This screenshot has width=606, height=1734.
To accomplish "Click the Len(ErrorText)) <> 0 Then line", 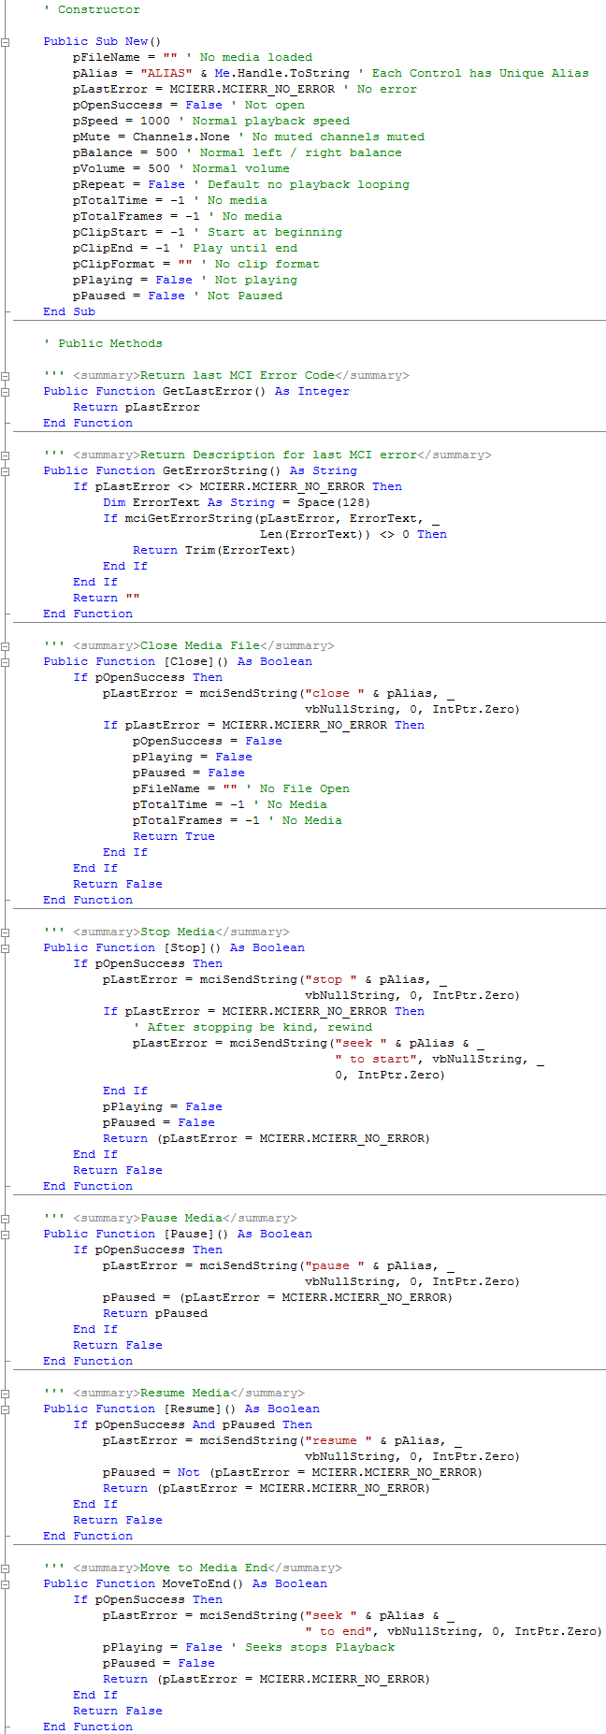I will point(353,534).
